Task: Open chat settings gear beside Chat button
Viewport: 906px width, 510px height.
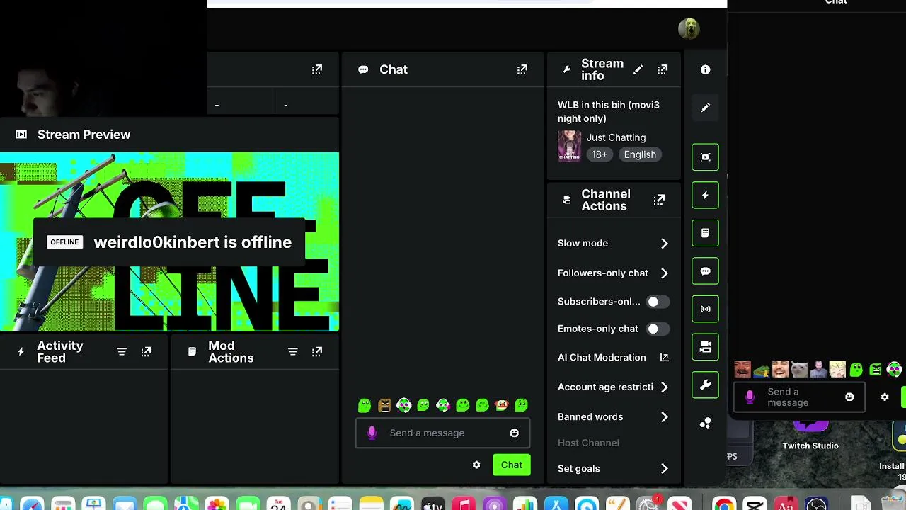Action: [476, 465]
